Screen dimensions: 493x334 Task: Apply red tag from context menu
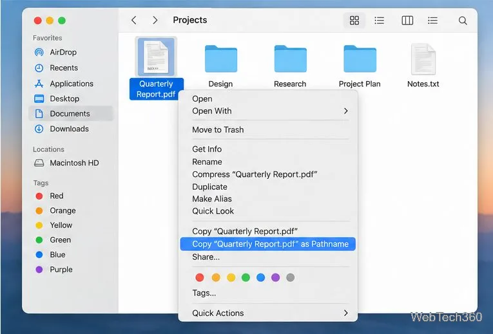pyautogui.click(x=200, y=277)
